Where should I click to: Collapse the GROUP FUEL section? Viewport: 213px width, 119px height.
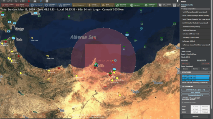(209, 72)
